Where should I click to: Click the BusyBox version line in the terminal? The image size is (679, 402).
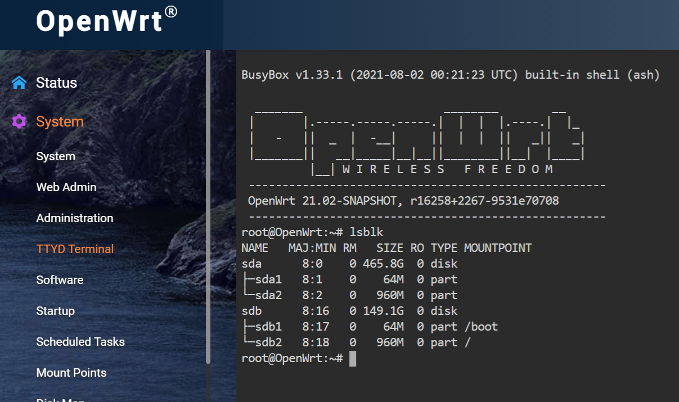pyautogui.click(x=450, y=75)
